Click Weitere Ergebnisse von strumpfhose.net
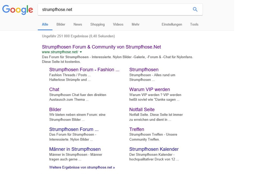The image size is (267, 174). click(82, 167)
